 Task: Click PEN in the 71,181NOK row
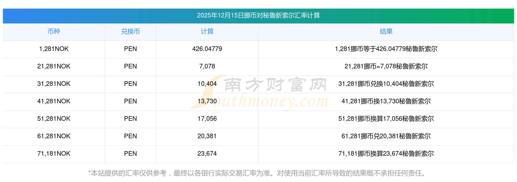coord(130,154)
